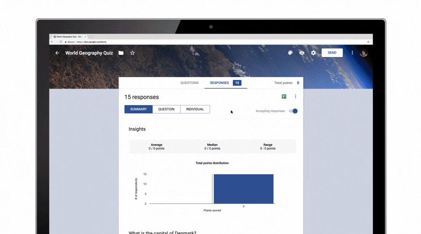Open header three-dot more options menu
The height and width of the screenshot is (234, 421).
[x=352, y=53]
